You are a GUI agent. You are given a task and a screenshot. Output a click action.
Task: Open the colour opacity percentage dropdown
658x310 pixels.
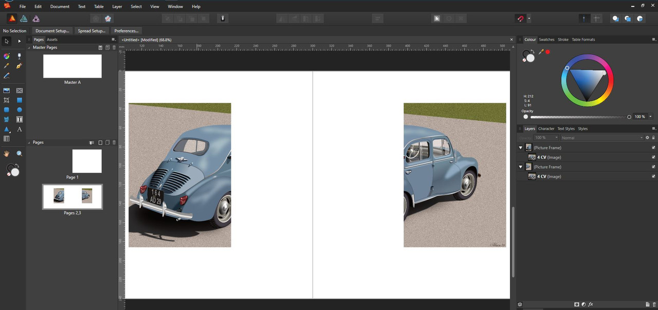coord(650,117)
